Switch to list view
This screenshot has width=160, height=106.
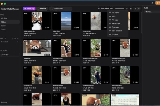tap(139, 9)
